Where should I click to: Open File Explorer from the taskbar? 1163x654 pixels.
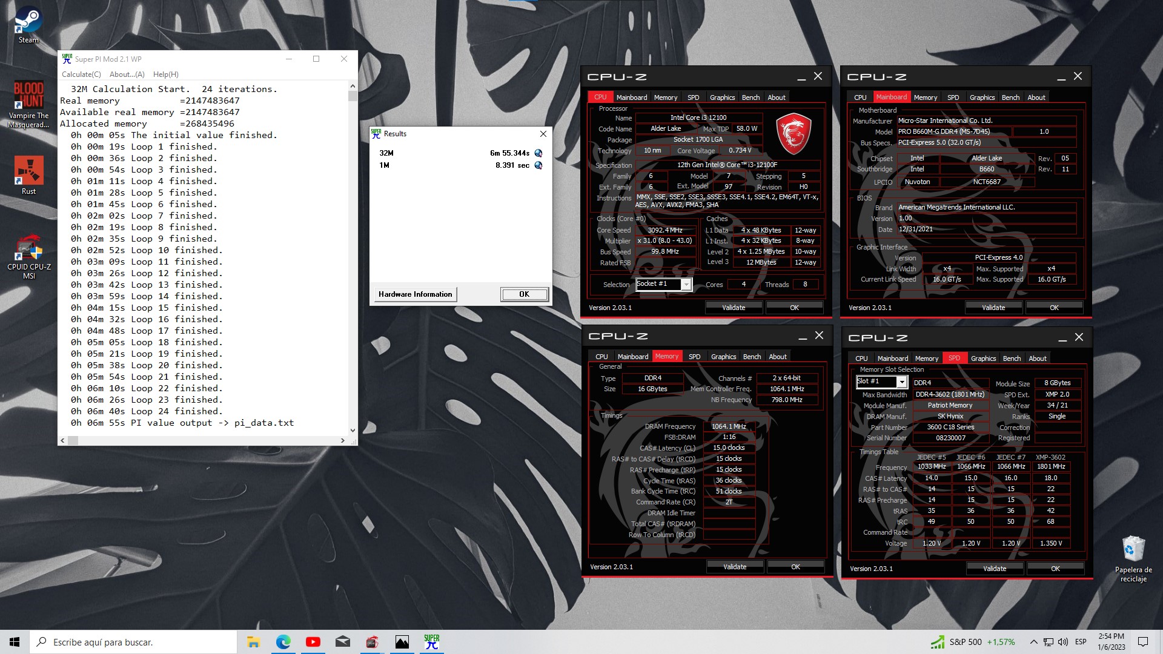pos(253,642)
